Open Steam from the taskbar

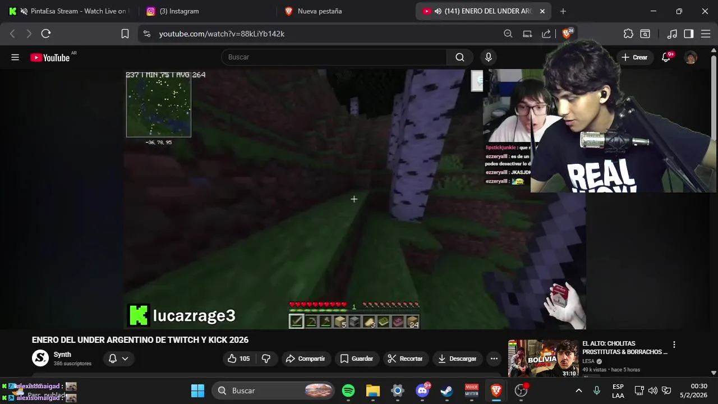447,391
